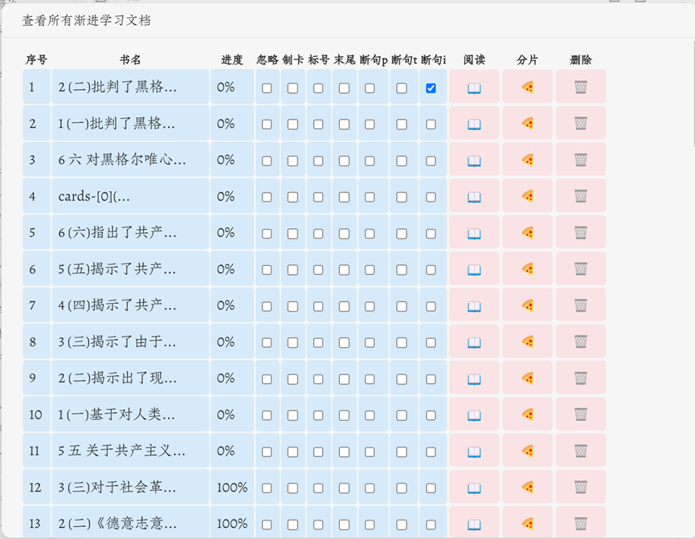
Task: Delete row 12 with the trash icon
Action: point(581,487)
